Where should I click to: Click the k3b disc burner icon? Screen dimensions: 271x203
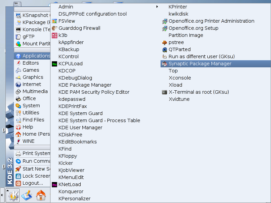click(x=54, y=35)
